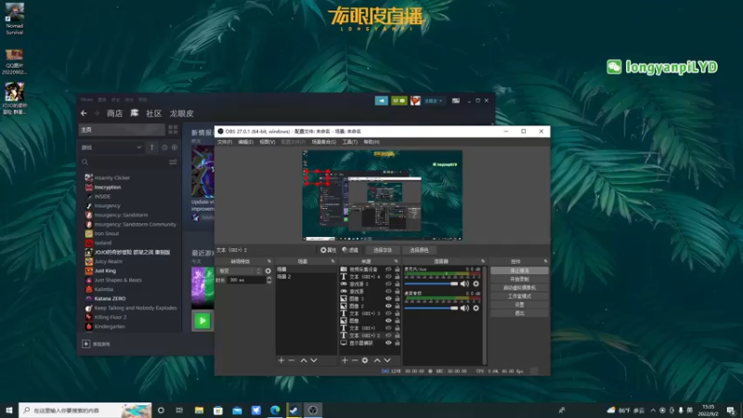This screenshot has width=743, height=418.
Task: Open Steam Big Picture mode icon
Action: coord(456,100)
